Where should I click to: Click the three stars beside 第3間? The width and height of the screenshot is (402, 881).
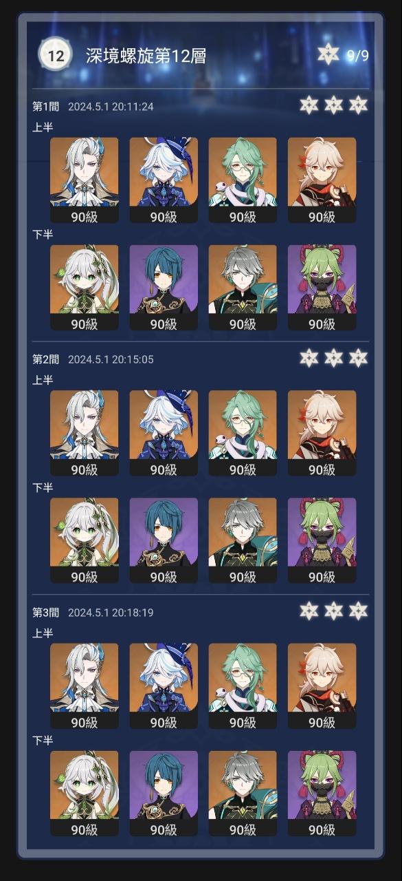tap(334, 611)
